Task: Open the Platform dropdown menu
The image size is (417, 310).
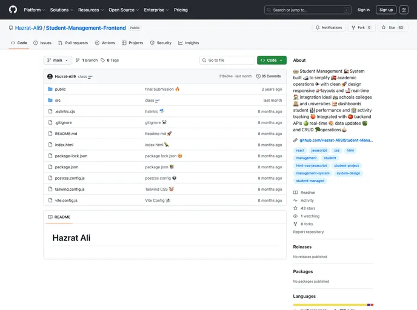Action: tap(35, 10)
